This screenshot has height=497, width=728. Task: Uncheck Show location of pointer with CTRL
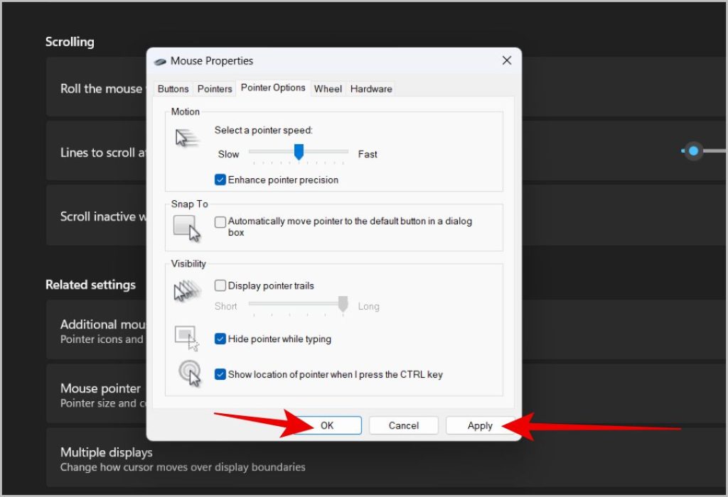click(220, 374)
